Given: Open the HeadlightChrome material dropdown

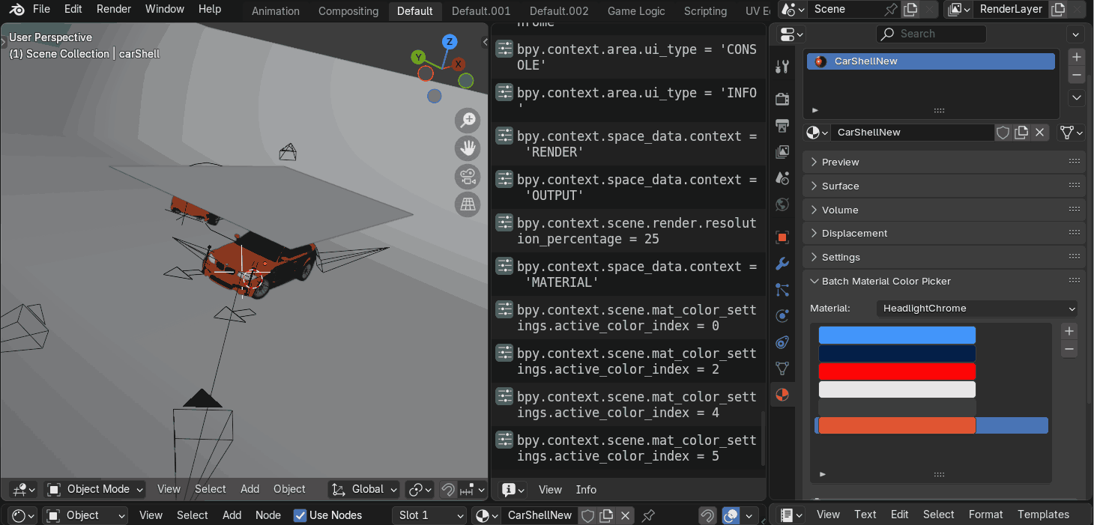Looking at the screenshot, I should [977, 309].
